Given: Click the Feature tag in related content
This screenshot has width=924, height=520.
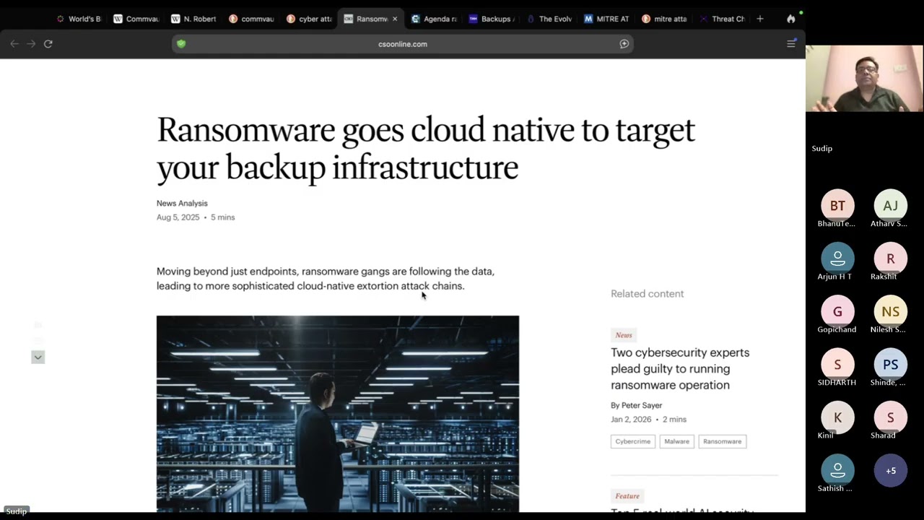Looking at the screenshot, I should [627, 496].
